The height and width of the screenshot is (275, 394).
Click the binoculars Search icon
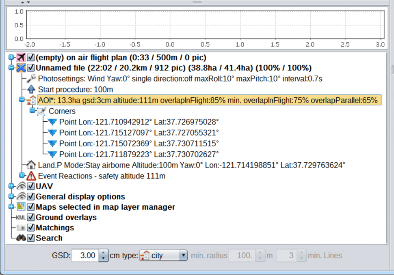click(21, 238)
